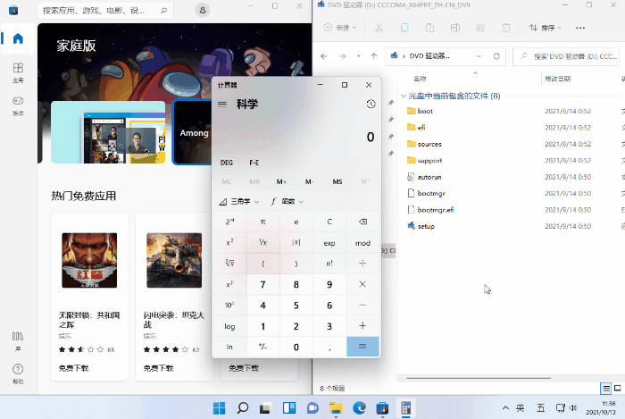Open the calculator history panel
The height and width of the screenshot is (419, 625).
(371, 105)
